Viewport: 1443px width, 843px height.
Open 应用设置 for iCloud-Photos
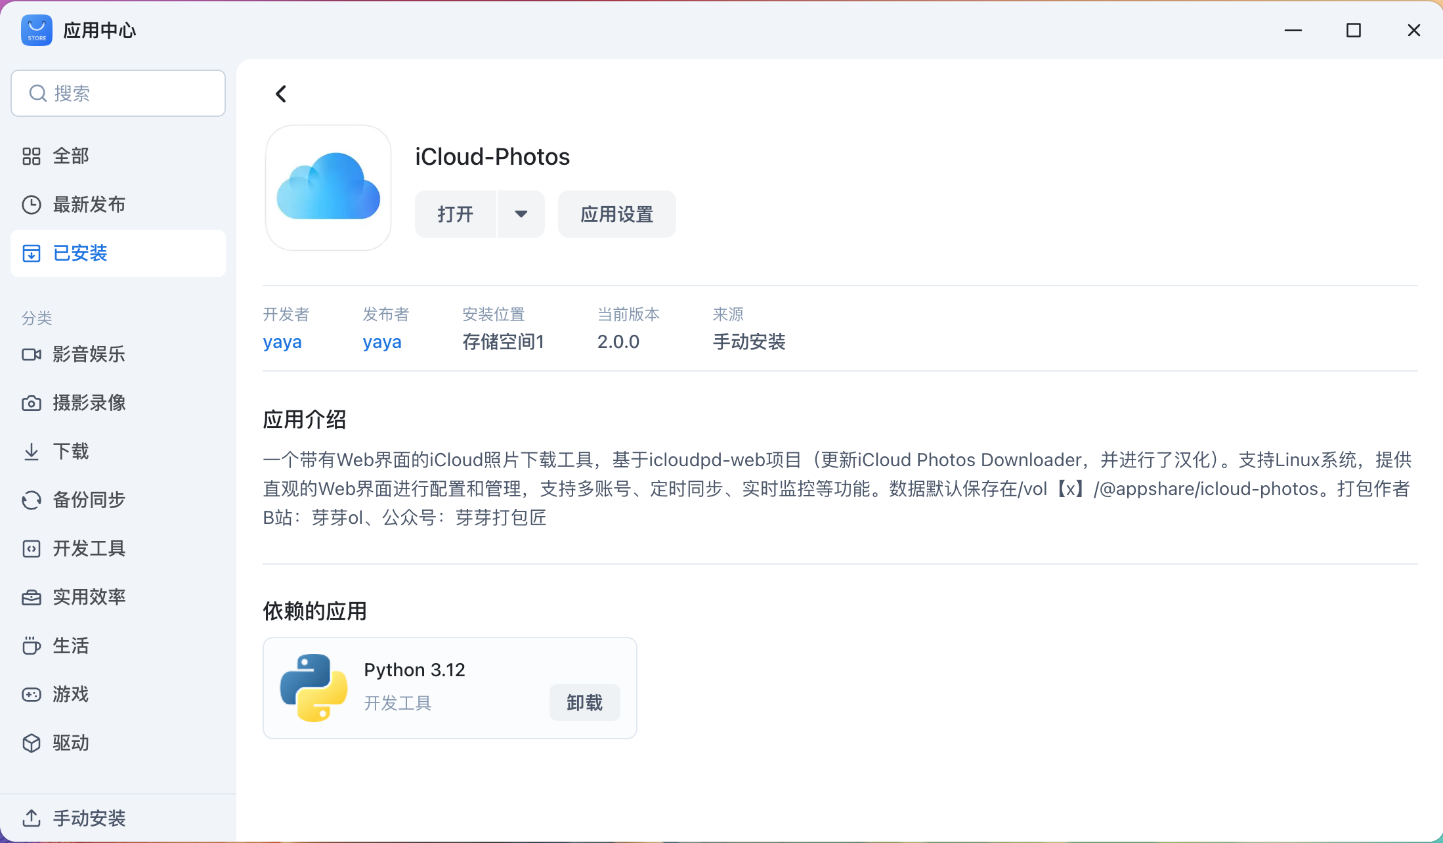point(616,214)
